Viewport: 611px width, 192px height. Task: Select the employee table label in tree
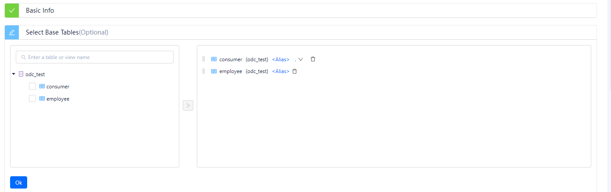[x=58, y=99]
